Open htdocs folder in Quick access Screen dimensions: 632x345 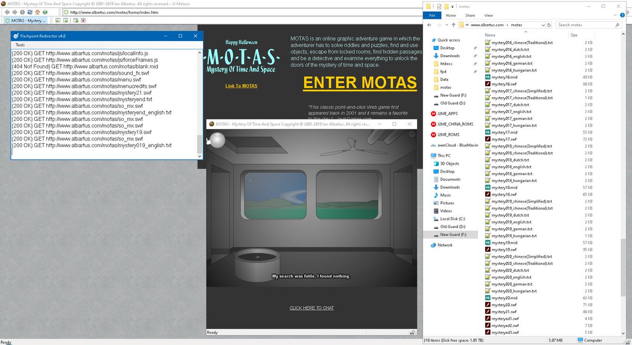[447, 64]
